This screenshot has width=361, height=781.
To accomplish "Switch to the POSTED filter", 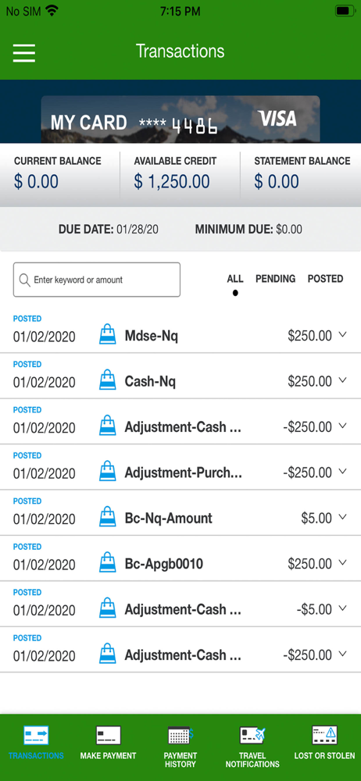I will [x=325, y=279].
